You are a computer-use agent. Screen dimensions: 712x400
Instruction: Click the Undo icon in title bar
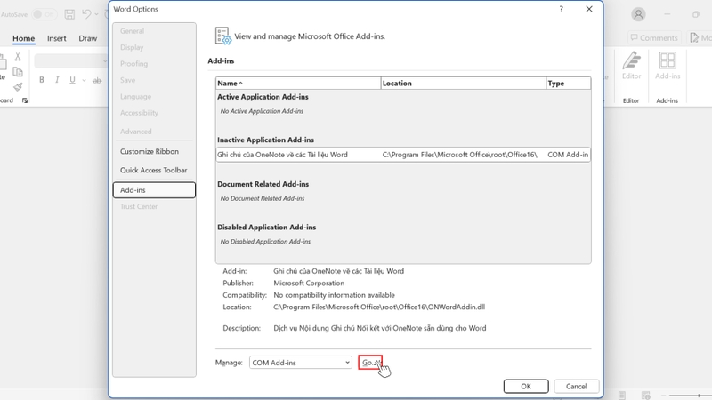tap(86, 14)
